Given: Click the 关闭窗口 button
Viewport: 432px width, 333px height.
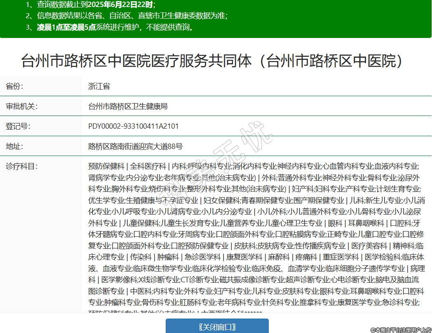Looking at the screenshot, I should point(217,327).
